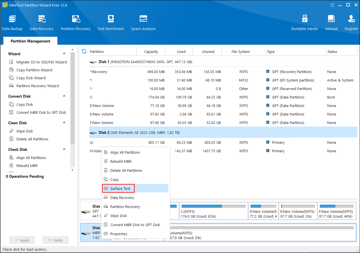This screenshot has height=253, width=360.
Task: Sort by File System column
Action: pyautogui.click(x=240, y=52)
